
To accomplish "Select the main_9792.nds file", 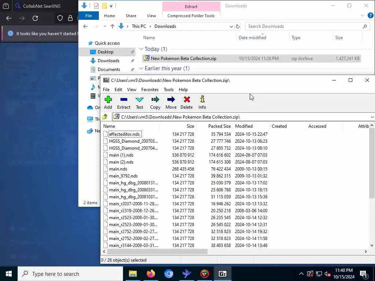I will [123, 176].
